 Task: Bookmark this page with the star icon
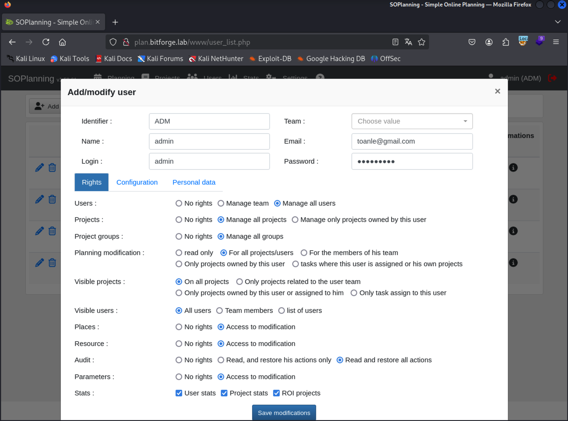point(422,42)
